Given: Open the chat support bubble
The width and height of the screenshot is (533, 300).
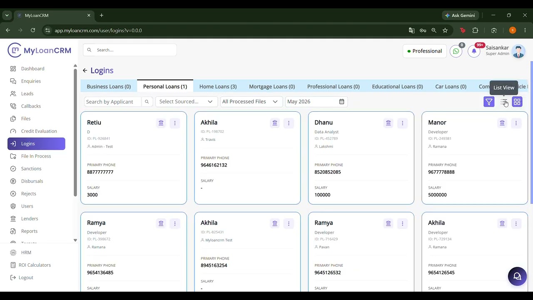Looking at the screenshot, I should (x=517, y=276).
